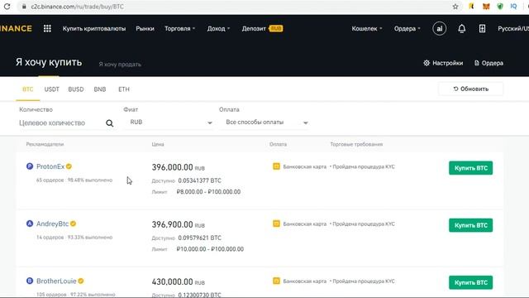
Task: Open the Русский/USD language selector
Action: point(513,29)
